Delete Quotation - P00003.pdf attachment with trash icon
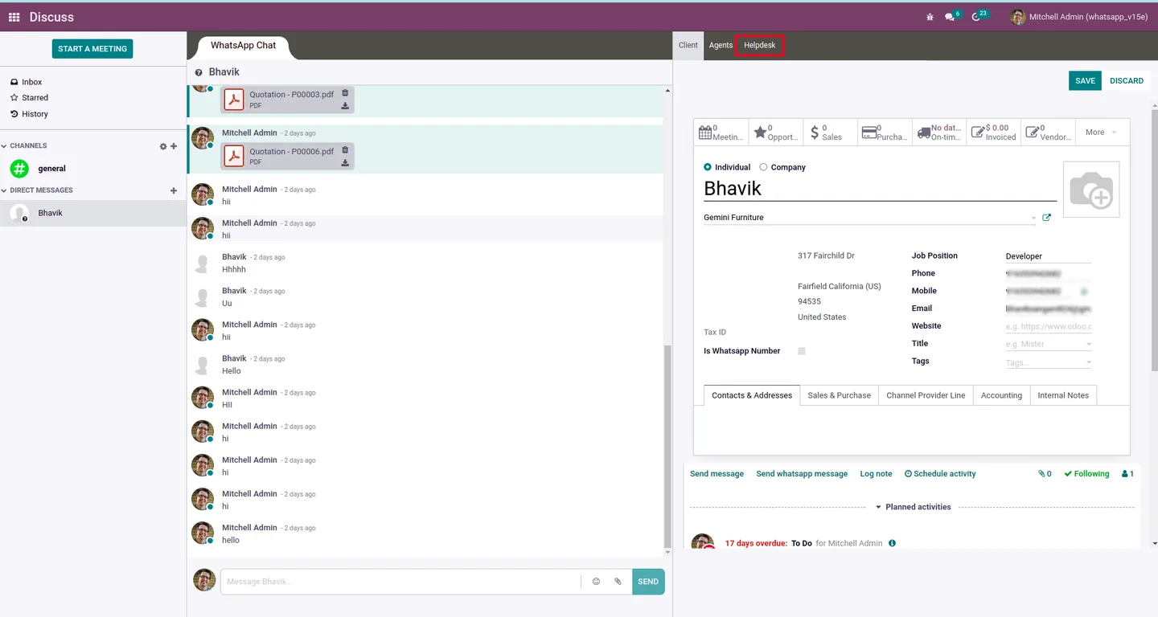The image size is (1158, 617). (x=345, y=93)
